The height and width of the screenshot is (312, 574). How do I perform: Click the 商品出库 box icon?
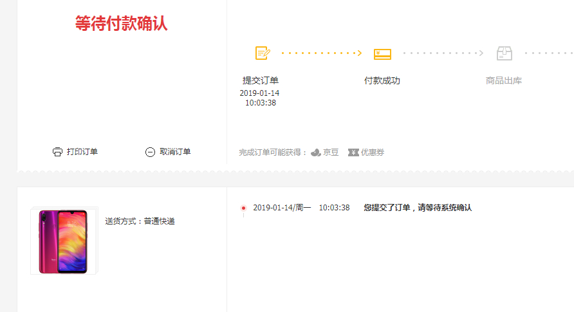505,53
